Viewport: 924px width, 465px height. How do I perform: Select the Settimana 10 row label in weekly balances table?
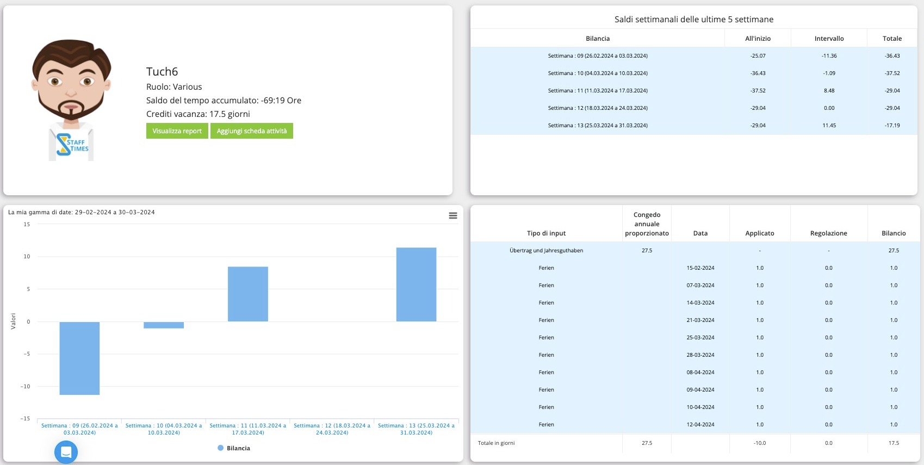coord(598,73)
